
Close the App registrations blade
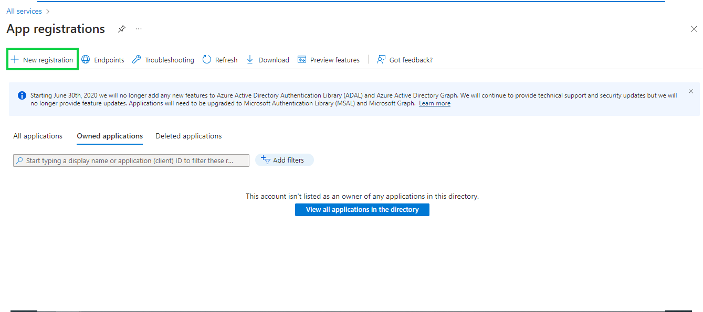tap(694, 29)
